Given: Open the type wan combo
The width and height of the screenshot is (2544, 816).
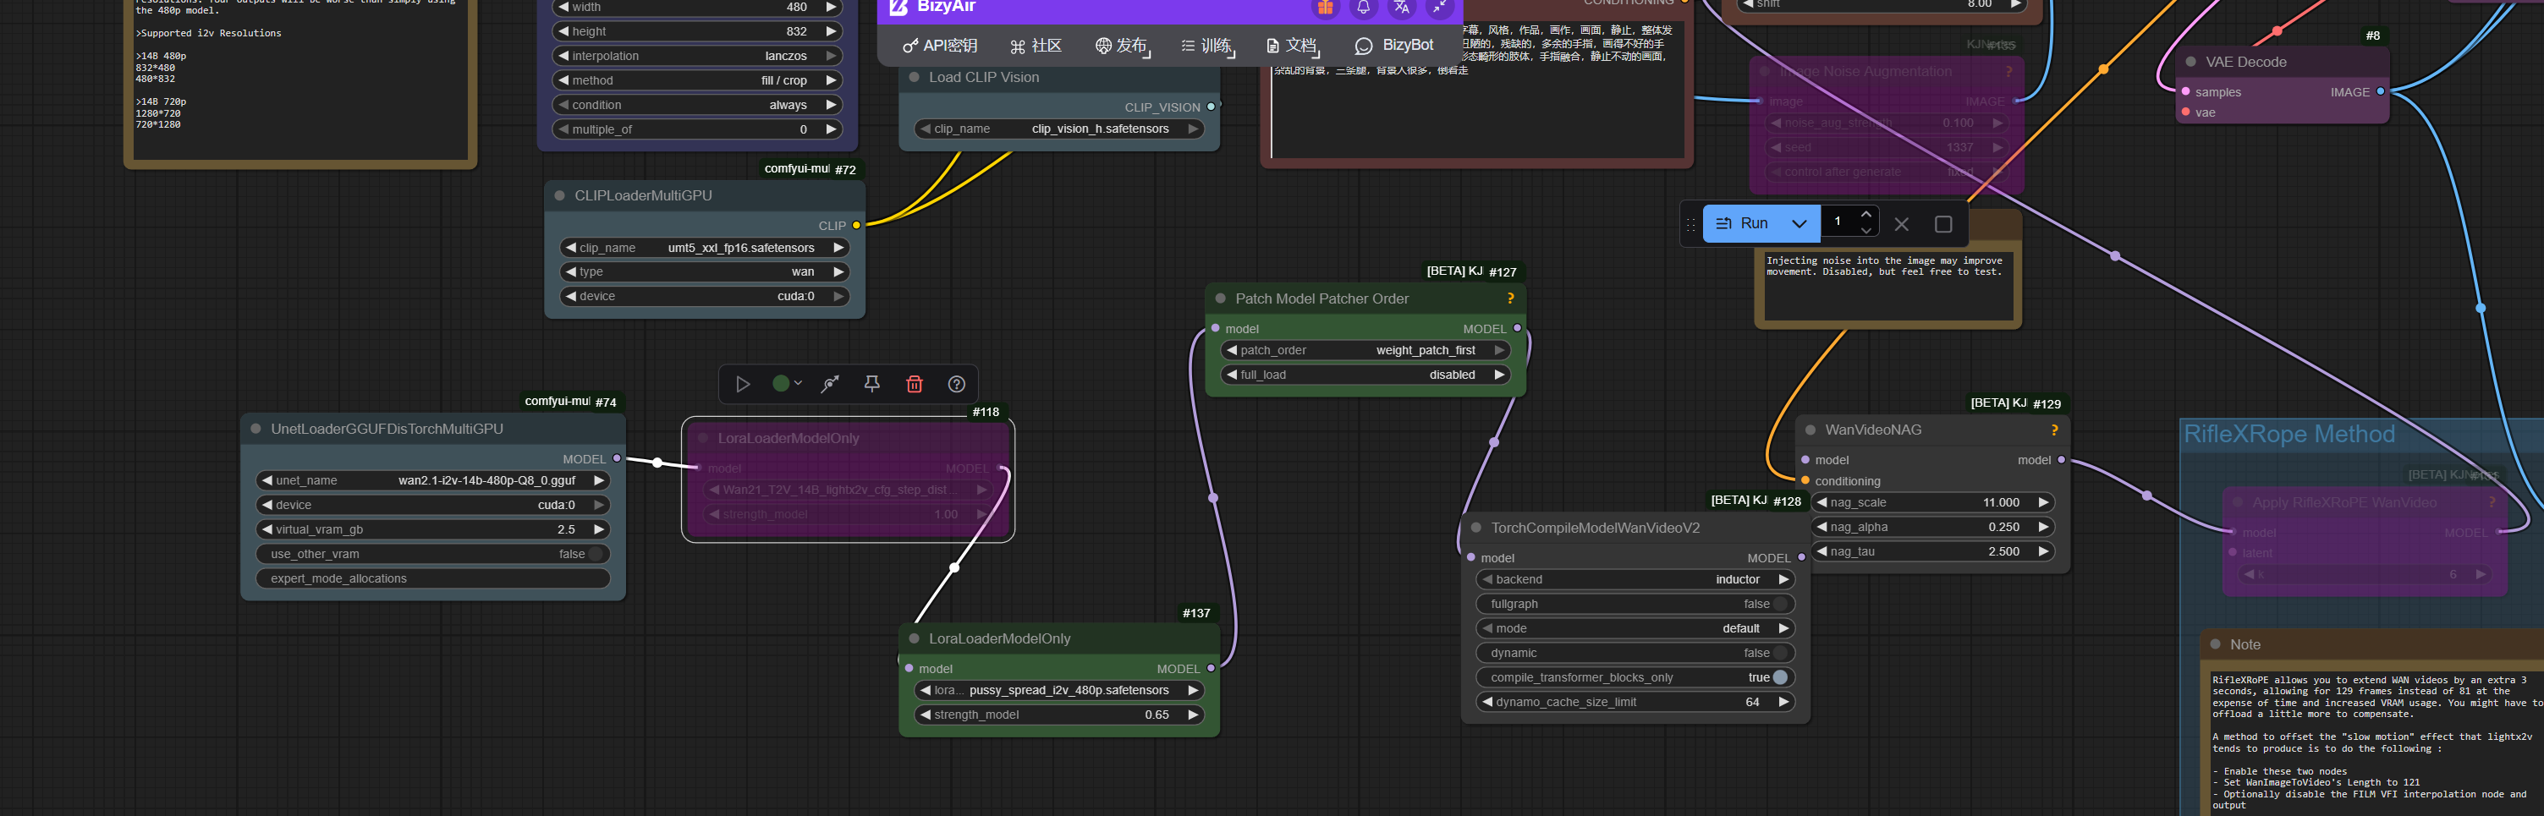Looking at the screenshot, I should (704, 272).
